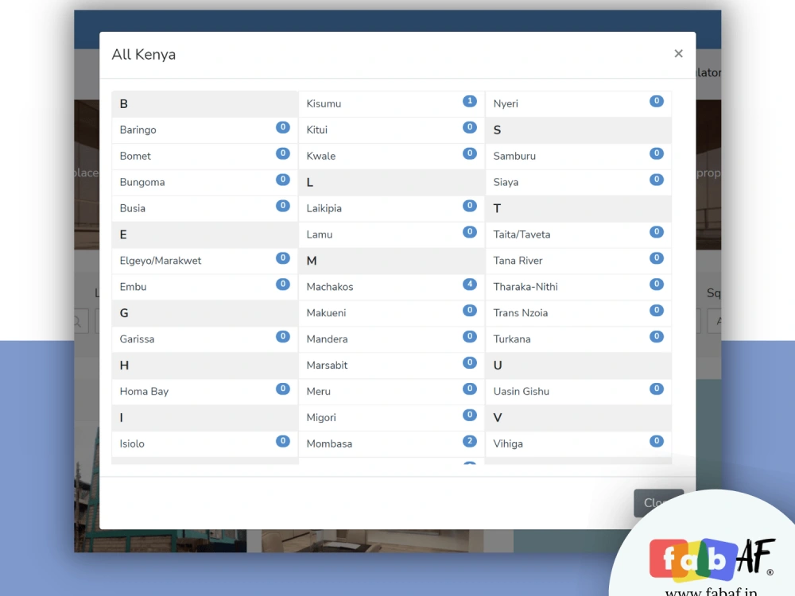
Task: Click the Bomet zero count badge
Action: tap(283, 153)
